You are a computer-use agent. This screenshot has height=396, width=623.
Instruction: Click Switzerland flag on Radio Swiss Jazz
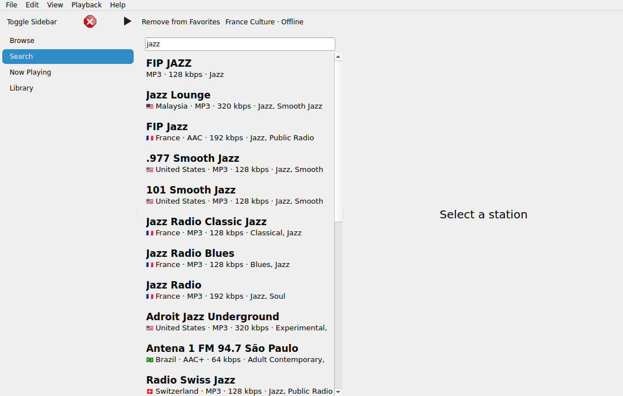150,391
